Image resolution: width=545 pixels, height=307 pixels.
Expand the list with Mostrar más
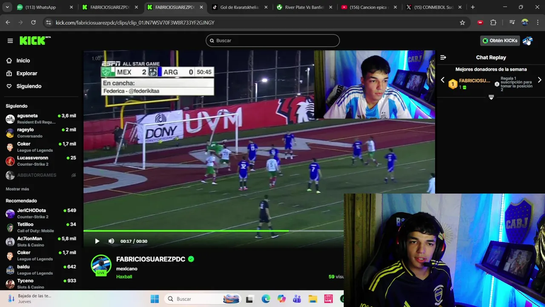[x=17, y=189]
